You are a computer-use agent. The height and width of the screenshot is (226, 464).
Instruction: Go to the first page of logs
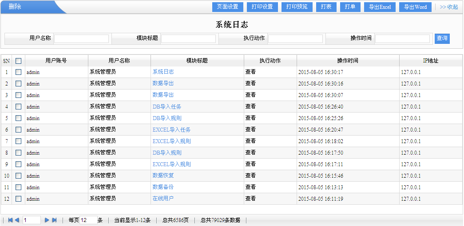click(10, 220)
